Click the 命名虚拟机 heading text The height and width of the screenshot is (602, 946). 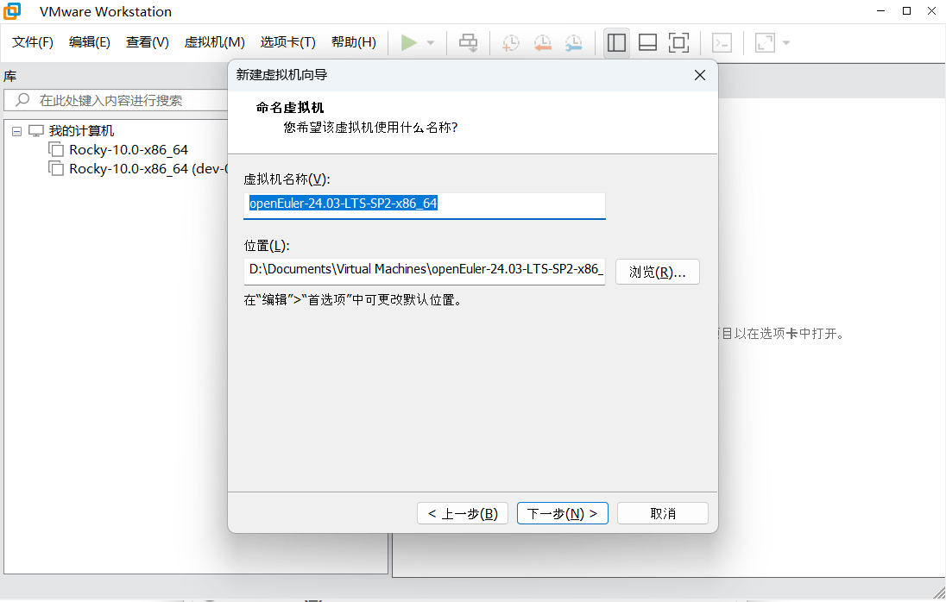[290, 108]
